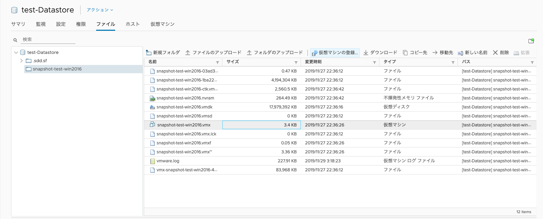Expand the .sdd.sf folder node

click(x=21, y=61)
